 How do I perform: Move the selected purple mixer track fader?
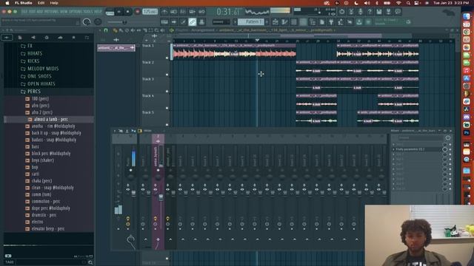[x=161, y=197]
